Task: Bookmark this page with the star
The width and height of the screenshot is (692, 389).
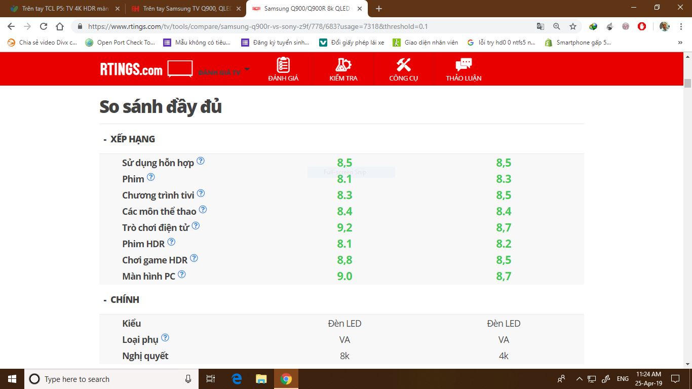Action: click(x=573, y=26)
